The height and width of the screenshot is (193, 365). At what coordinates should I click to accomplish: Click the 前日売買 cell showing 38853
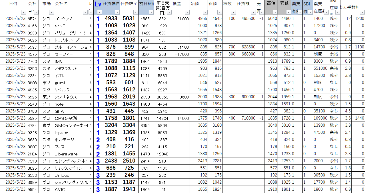pyautogui.click(x=163, y=97)
